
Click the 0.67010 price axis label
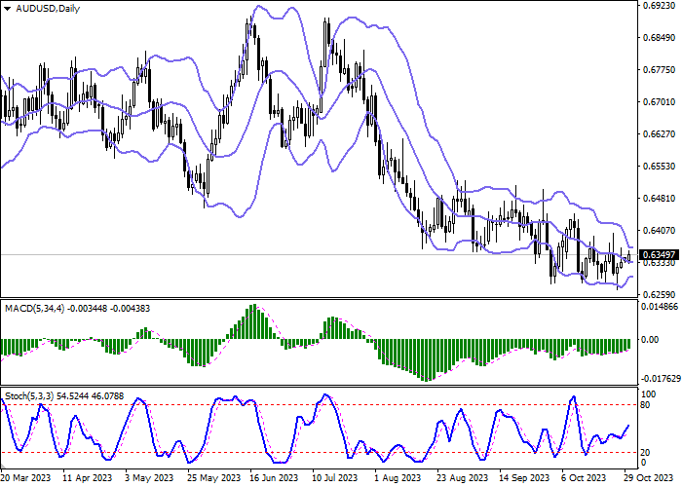660,102
